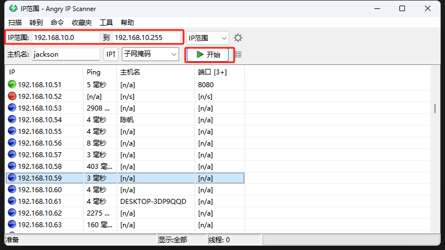Click the blue status icon for 192.168.10.54

point(12,119)
